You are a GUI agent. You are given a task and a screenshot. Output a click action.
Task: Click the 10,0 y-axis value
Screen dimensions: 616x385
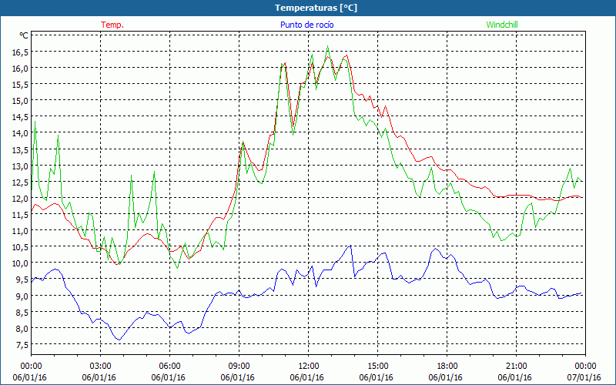[21, 263]
